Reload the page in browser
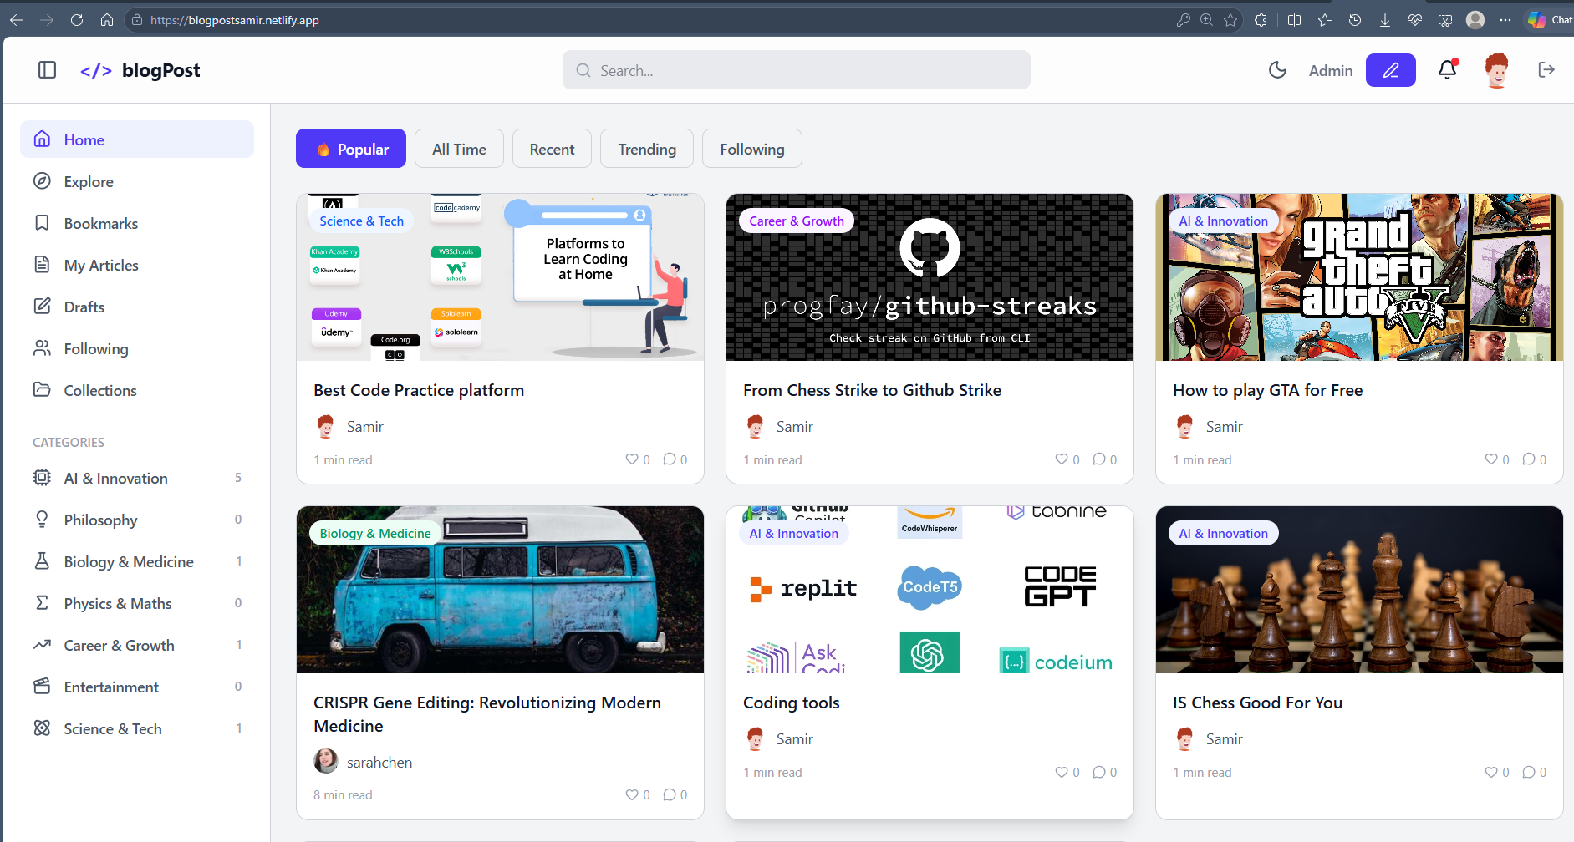The height and width of the screenshot is (842, 1574). tap(77, 20)
